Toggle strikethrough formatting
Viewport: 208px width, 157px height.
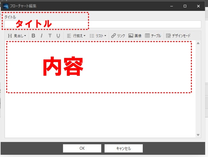50,36
